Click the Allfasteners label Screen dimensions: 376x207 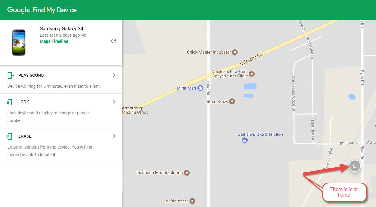pos(177,201)
